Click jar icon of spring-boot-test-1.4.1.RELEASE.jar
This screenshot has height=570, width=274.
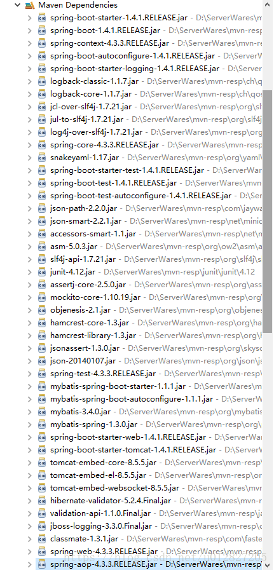pyautogui.click(x=42, y=183)
